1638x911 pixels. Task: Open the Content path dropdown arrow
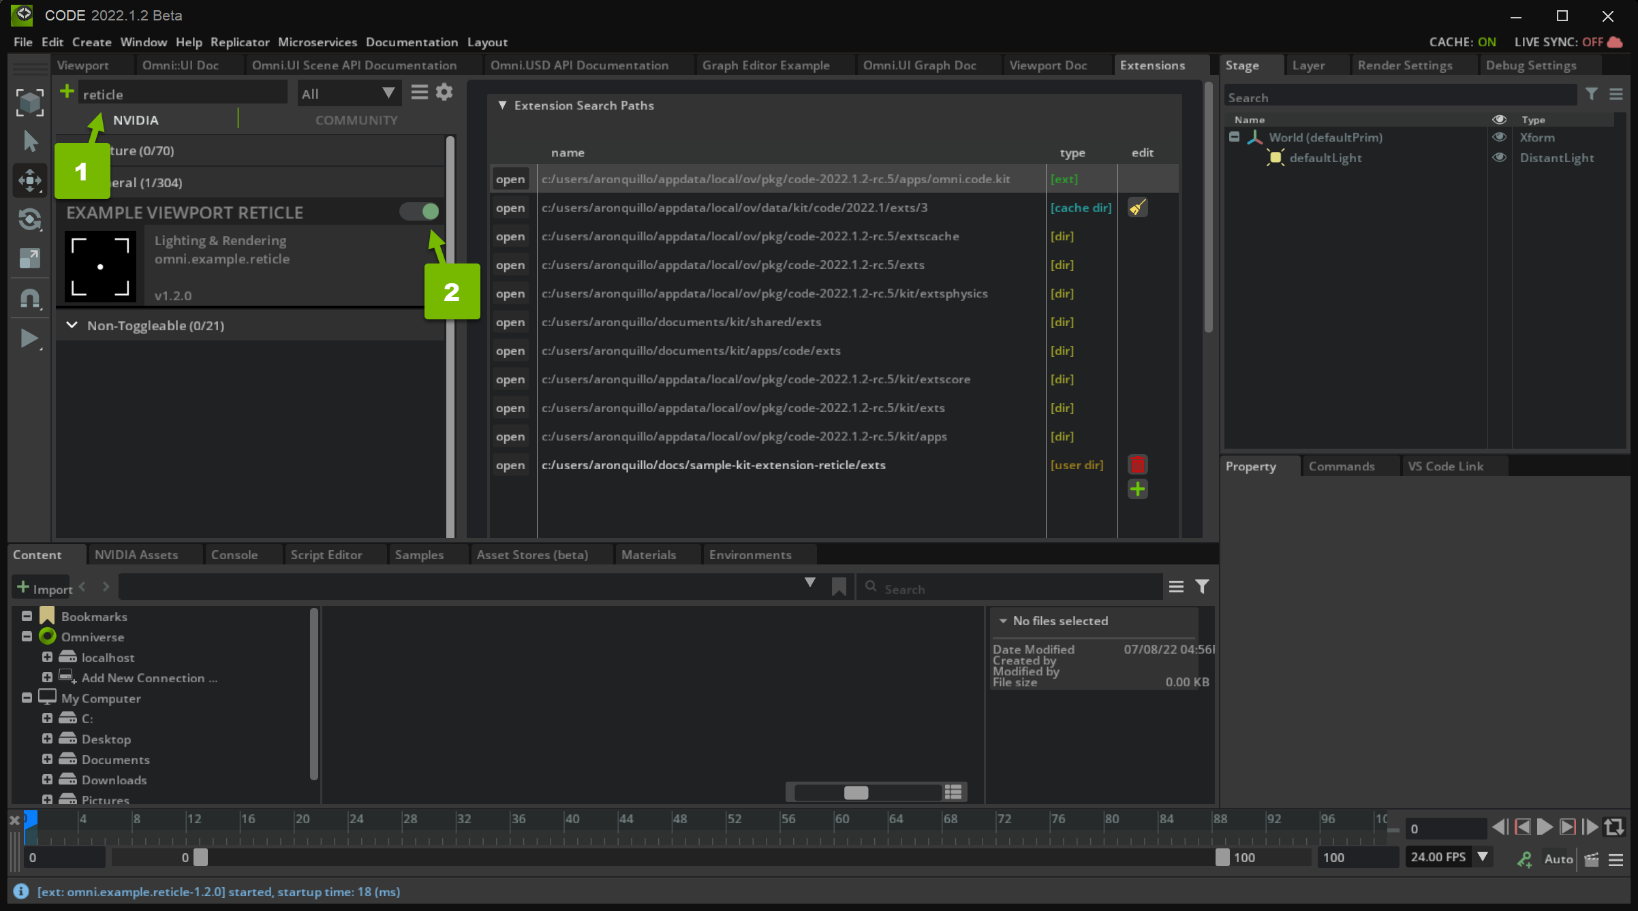coord(809,584)
